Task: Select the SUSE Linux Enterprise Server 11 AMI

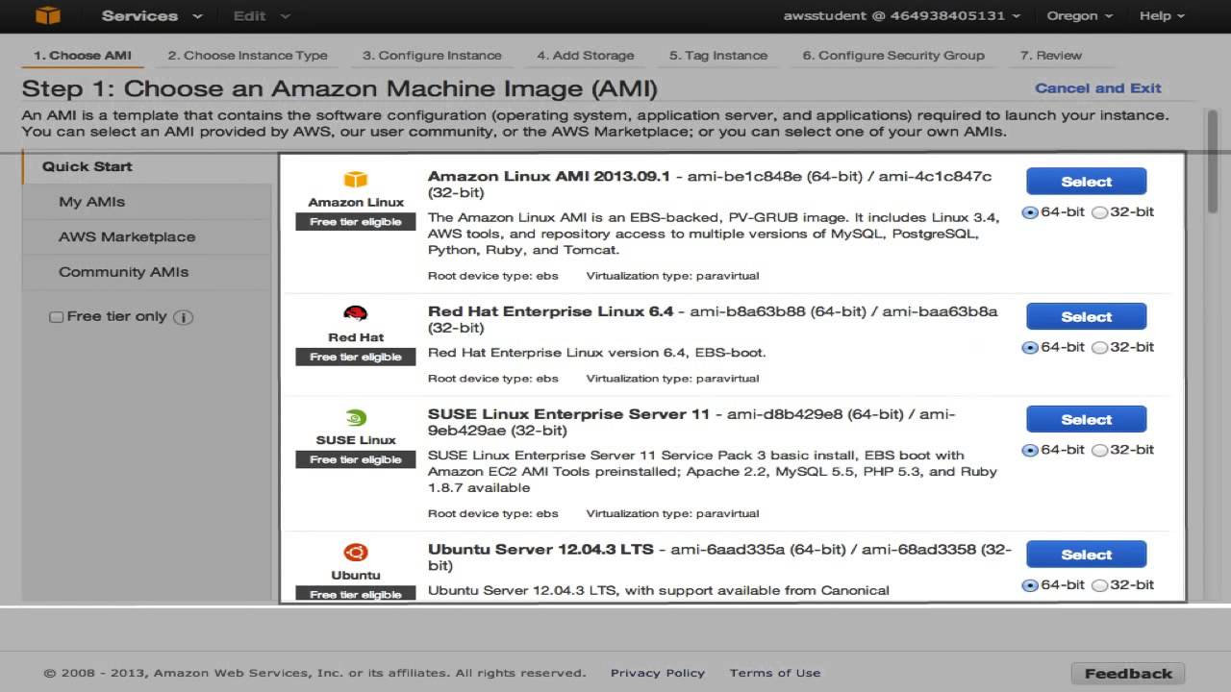Action: [x=1086, y=419]
